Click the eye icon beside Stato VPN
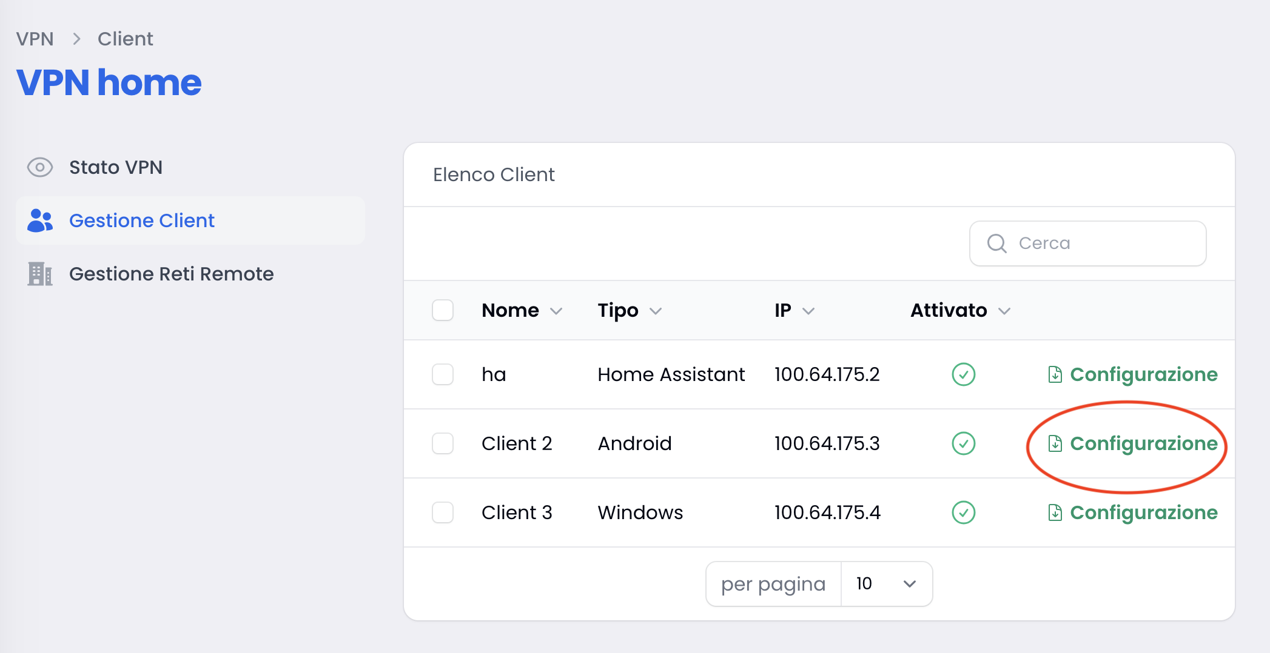 (x=40, y=167)
